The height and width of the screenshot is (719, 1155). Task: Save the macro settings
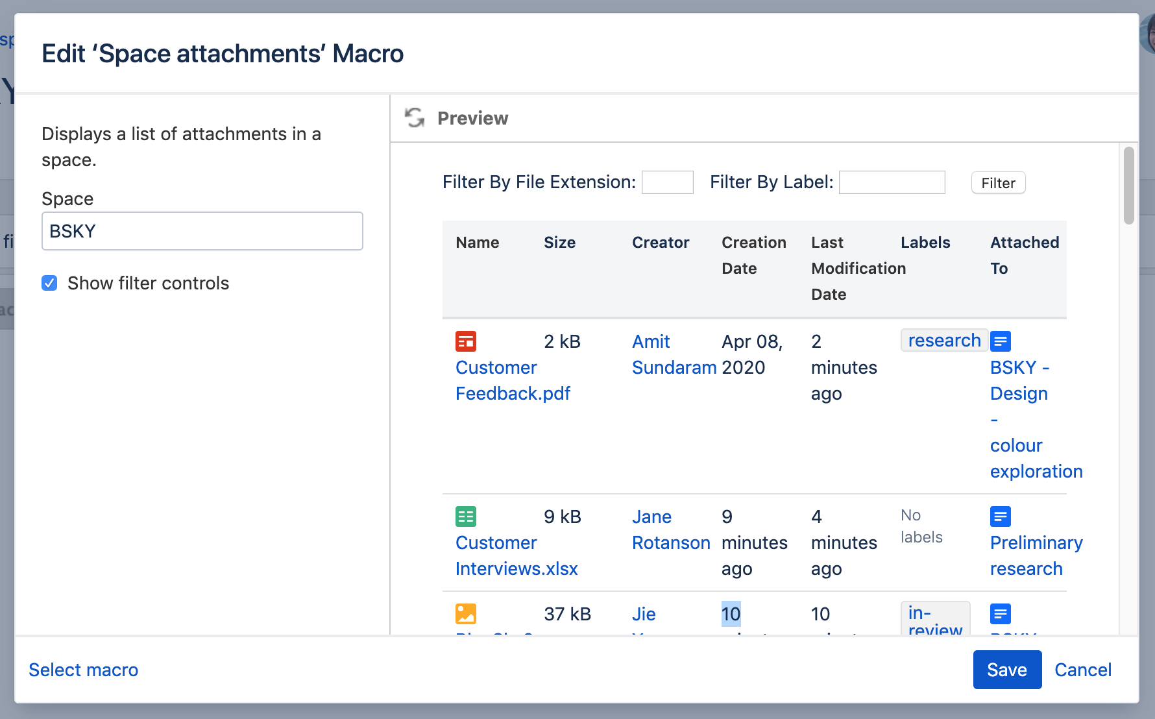point(1006,670)
